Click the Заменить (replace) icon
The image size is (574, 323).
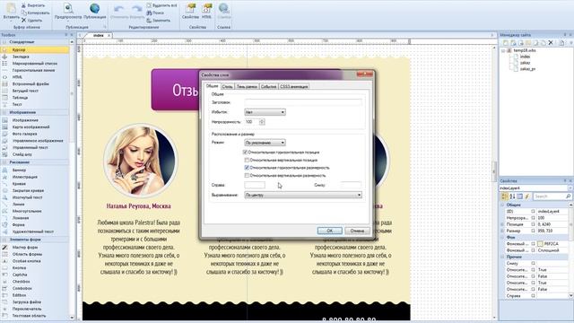coord(149,20)
